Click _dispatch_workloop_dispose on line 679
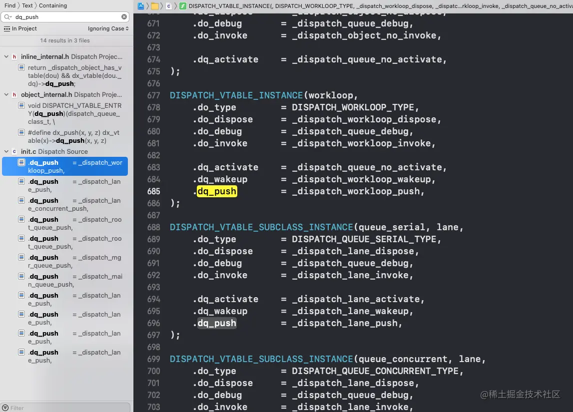 (x=364, y=119)
